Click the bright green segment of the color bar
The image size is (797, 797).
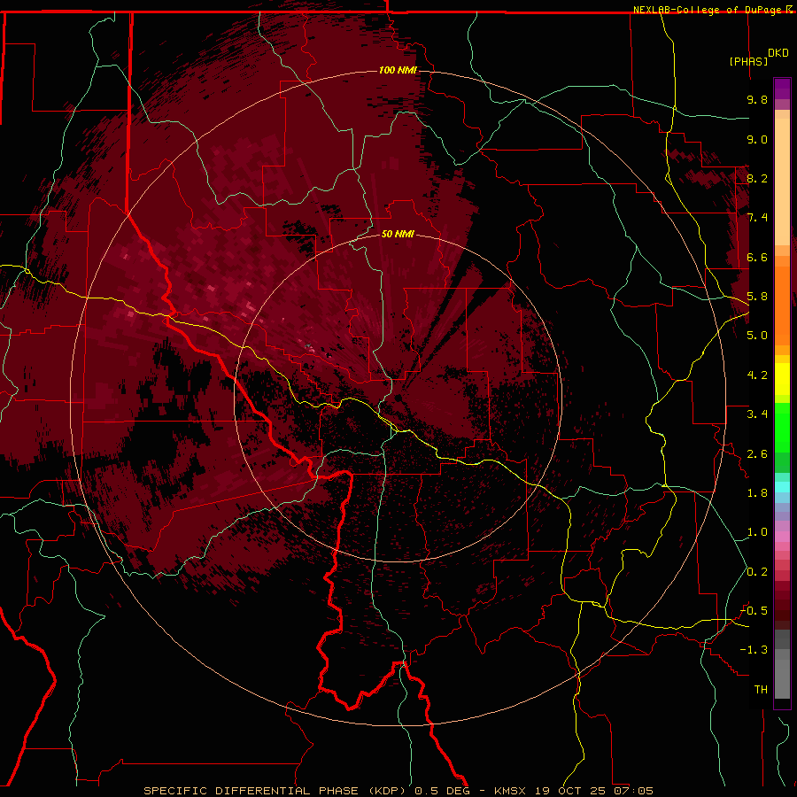coord(782,427)
